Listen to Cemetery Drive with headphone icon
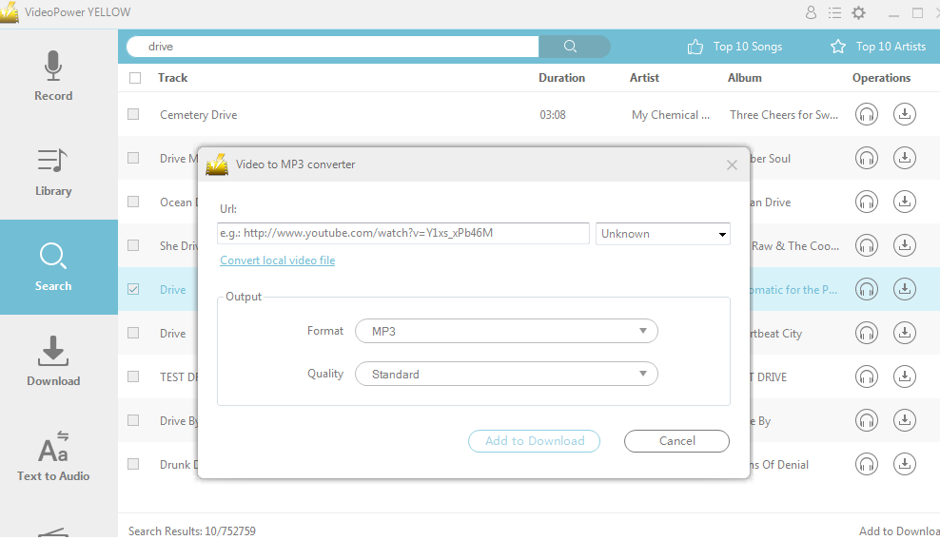 pyautogui.click(x=866, y=114)
